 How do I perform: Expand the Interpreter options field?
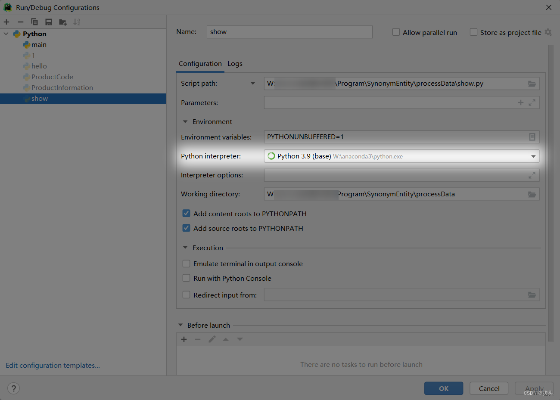533,175
